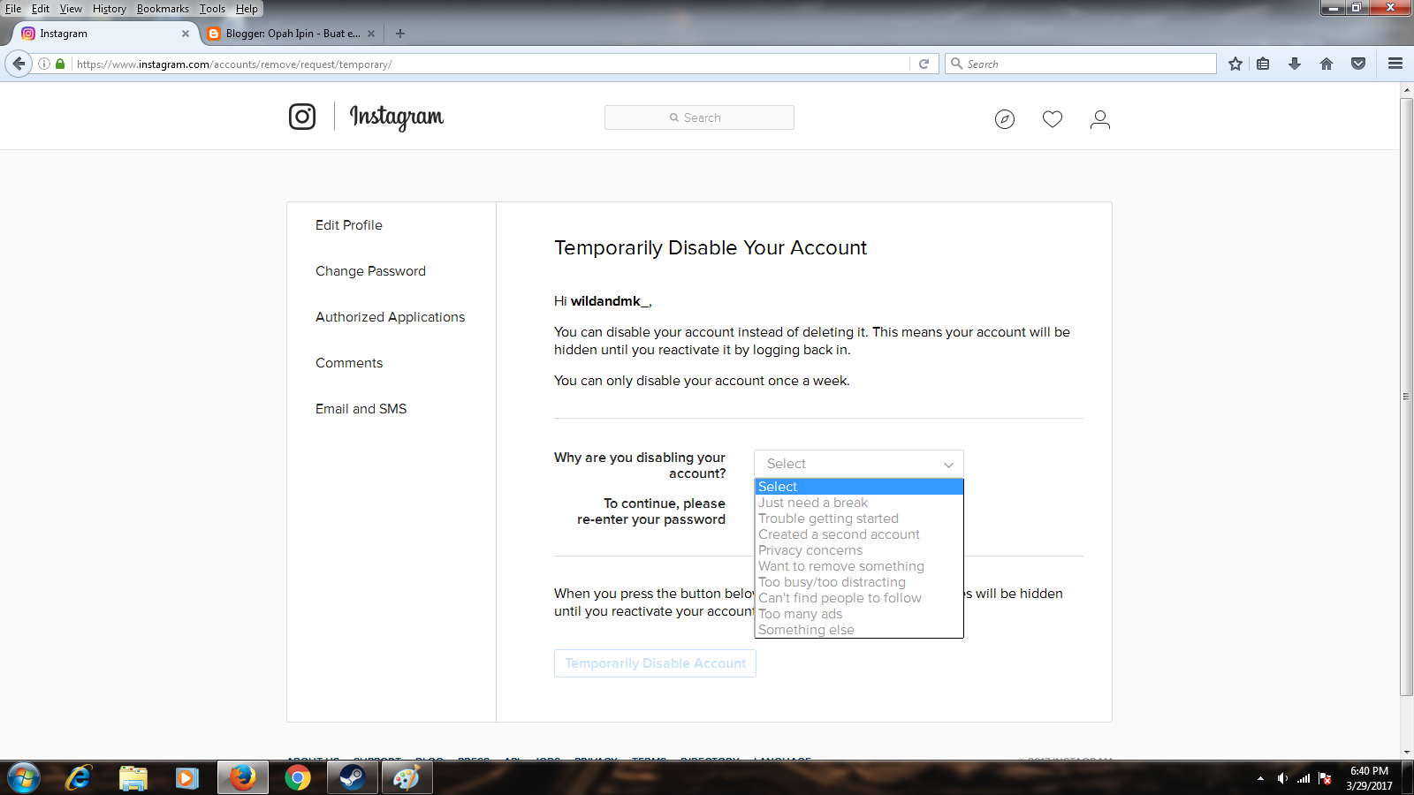The image size is (1414, 795).
Task: Click the Firefox back arrow button
Action: click(19, 64)
